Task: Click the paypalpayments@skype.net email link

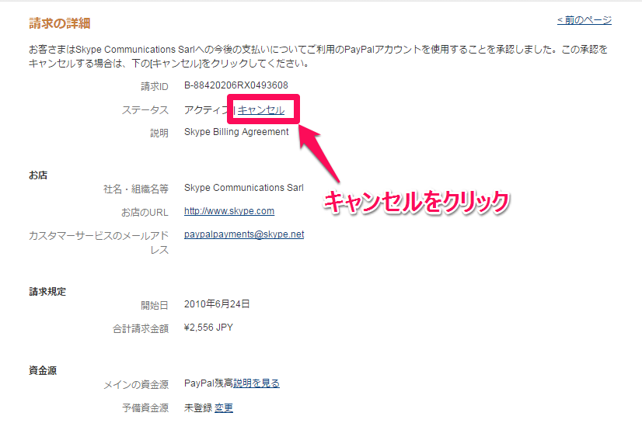Action: point(244,234)
